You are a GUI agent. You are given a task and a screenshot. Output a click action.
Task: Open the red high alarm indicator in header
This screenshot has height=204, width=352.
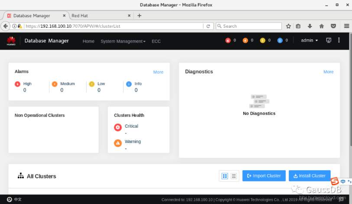click(228, 40)
